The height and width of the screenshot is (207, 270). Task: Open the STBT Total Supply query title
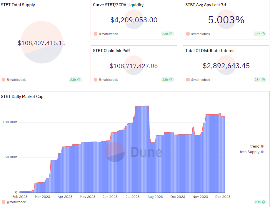click(18, 5)
